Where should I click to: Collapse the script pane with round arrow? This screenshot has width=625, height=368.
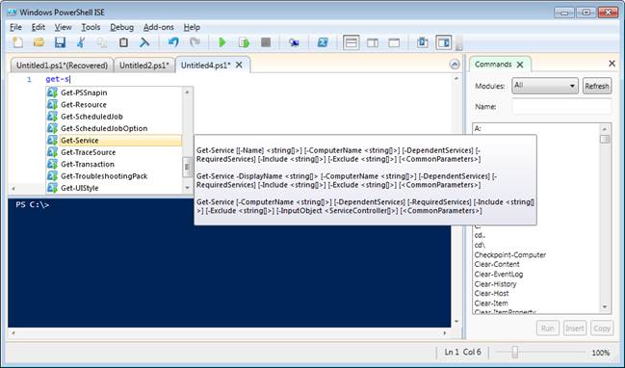[x=455, y=65]
